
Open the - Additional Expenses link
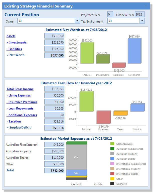pos(22,115)
